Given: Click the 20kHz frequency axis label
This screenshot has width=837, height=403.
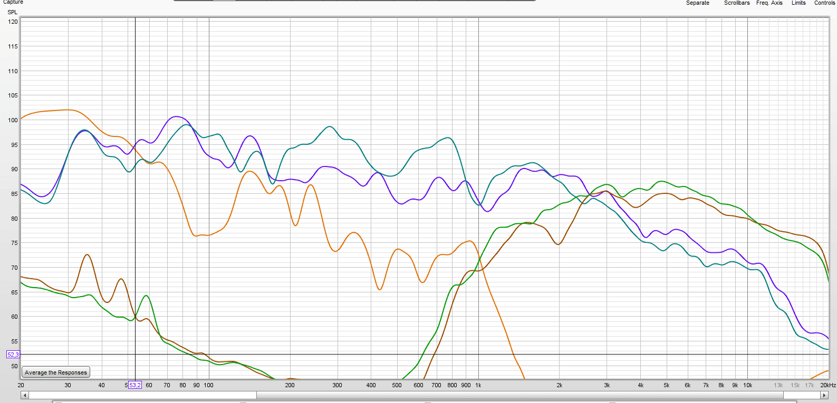Looking at the screenshot, I should click(828, 385).
